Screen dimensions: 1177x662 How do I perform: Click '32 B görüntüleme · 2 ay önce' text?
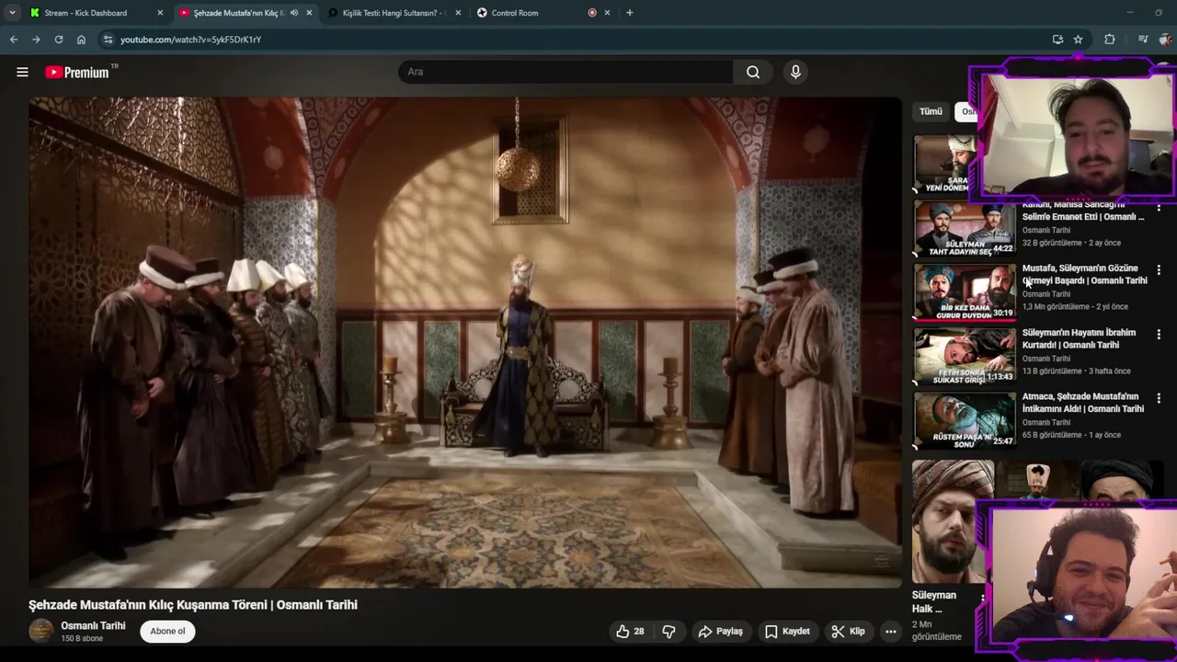click(1072, 243)
